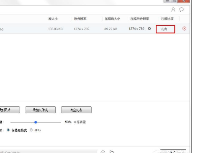Screen dimensions: 198x153
Task: Click the 添加文件夹 button
Action: (40, 110)
